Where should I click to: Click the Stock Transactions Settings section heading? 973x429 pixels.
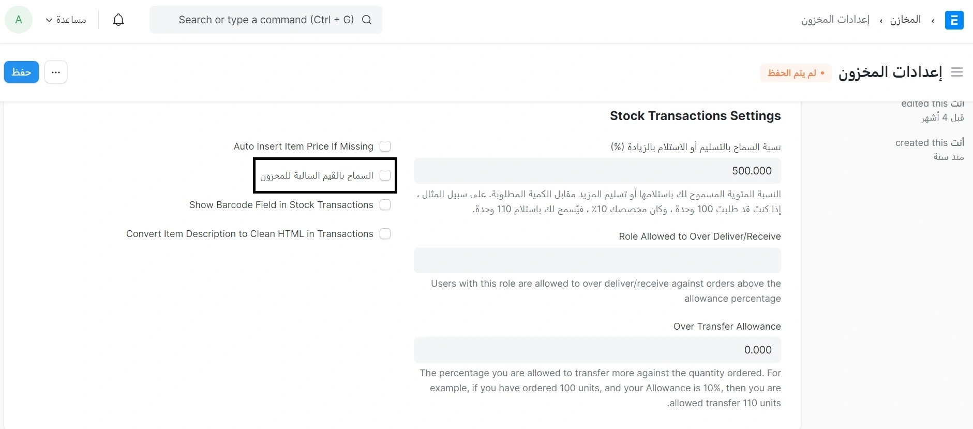pos(695,116)
